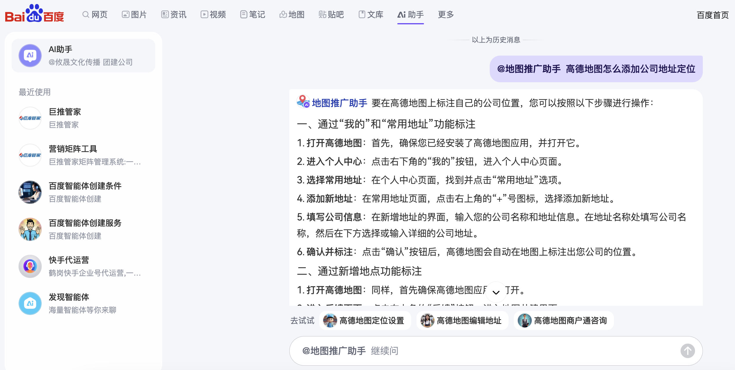
Task: Open the 营销矩阵工具 agent icon
Action: pyautogui.click(x=30, y=155)
